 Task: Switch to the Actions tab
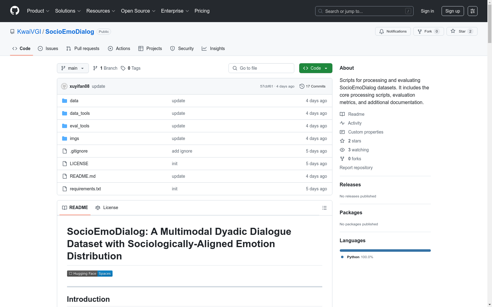119,49
